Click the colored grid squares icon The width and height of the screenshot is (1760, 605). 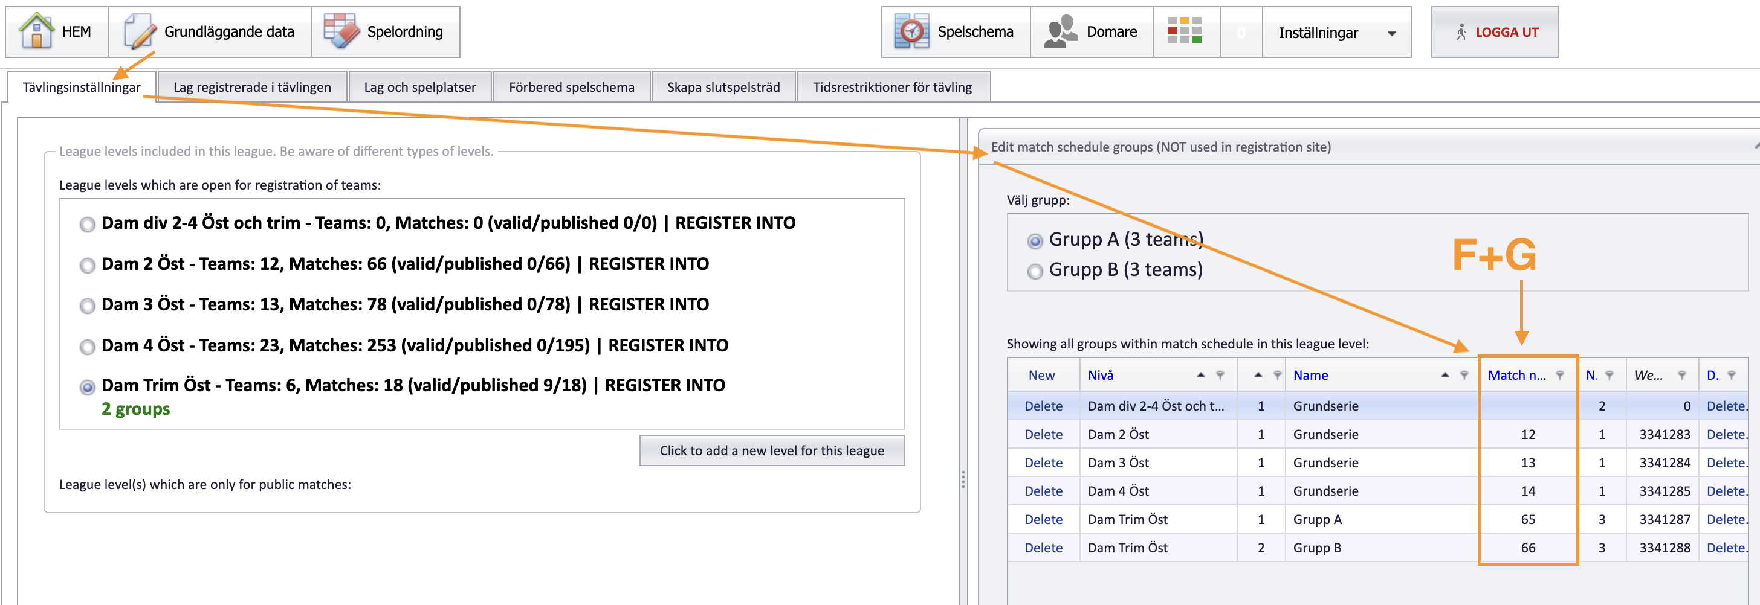1185,31
